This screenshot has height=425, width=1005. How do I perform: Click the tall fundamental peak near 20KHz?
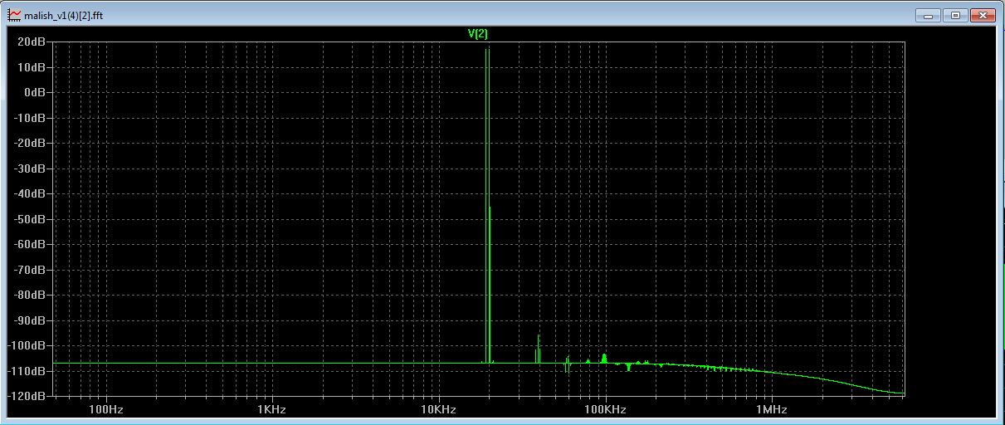tap(488, 205)
